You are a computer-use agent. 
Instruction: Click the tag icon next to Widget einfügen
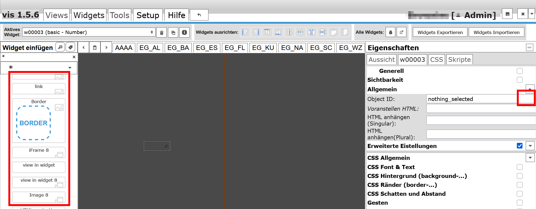(x=70, y=47)
